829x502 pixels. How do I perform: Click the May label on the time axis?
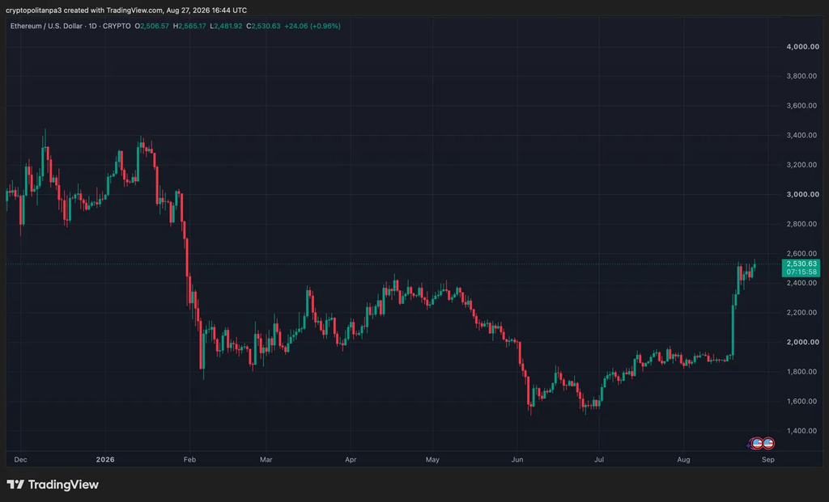(432, 460)
